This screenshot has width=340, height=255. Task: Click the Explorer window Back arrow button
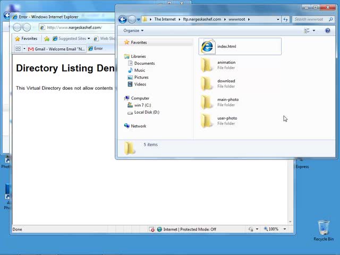[123, 20]
